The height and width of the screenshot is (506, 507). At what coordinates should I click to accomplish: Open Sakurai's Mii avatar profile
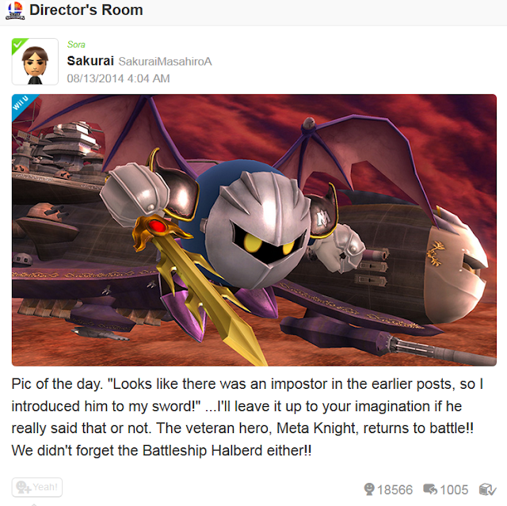click(35, 62)
